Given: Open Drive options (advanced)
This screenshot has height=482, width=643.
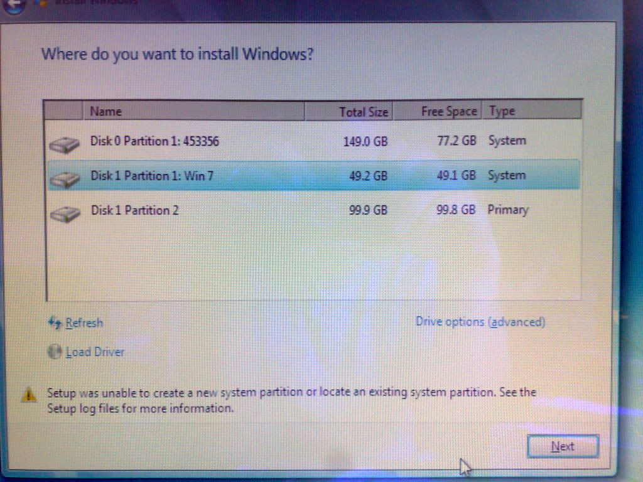Looking at the screenshot, I should click(480, 322).
